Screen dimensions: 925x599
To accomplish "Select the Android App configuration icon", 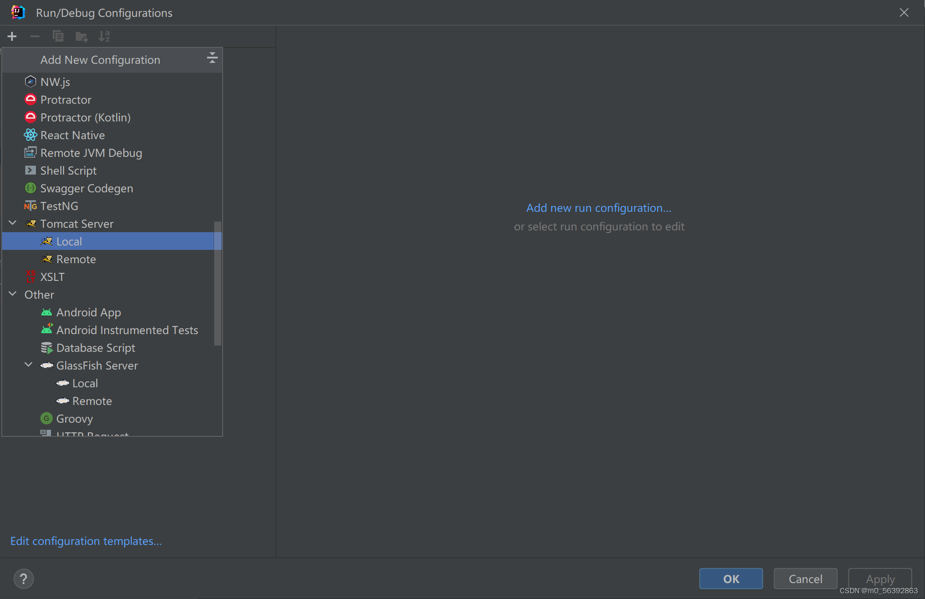I will [x=47, y=312].
